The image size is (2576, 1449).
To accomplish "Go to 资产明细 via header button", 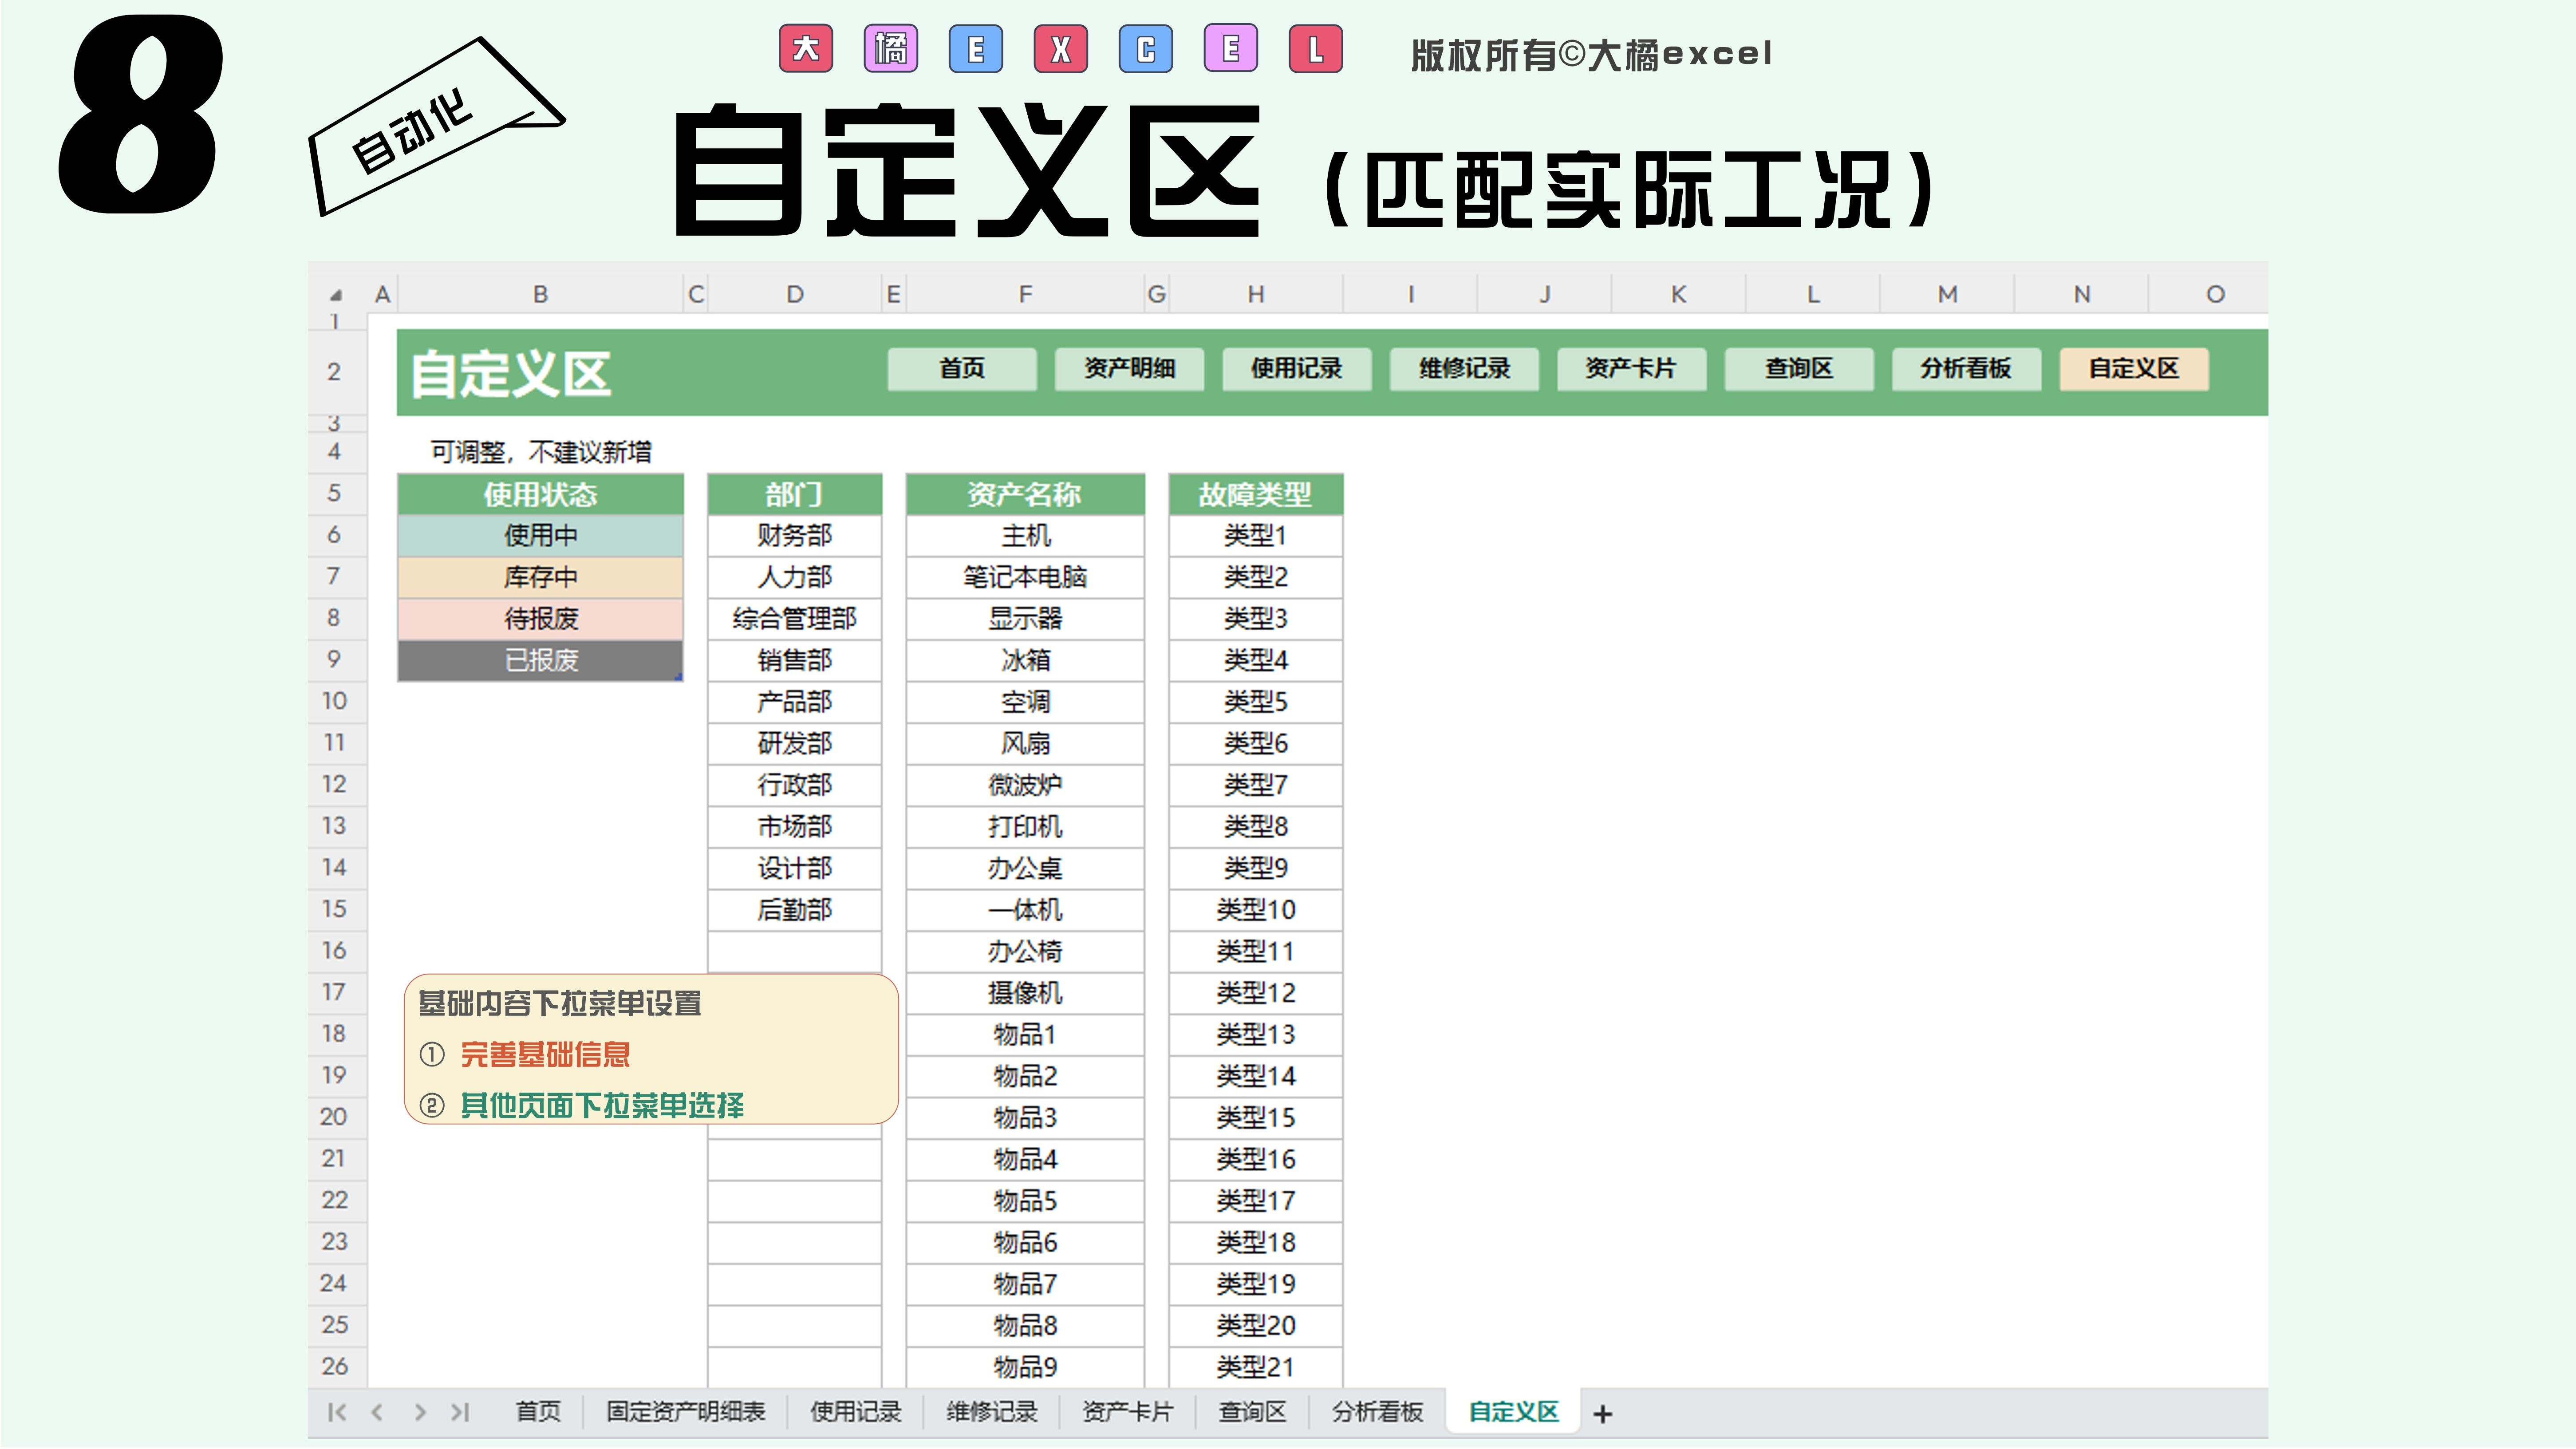I will [x=1129, y=369].
